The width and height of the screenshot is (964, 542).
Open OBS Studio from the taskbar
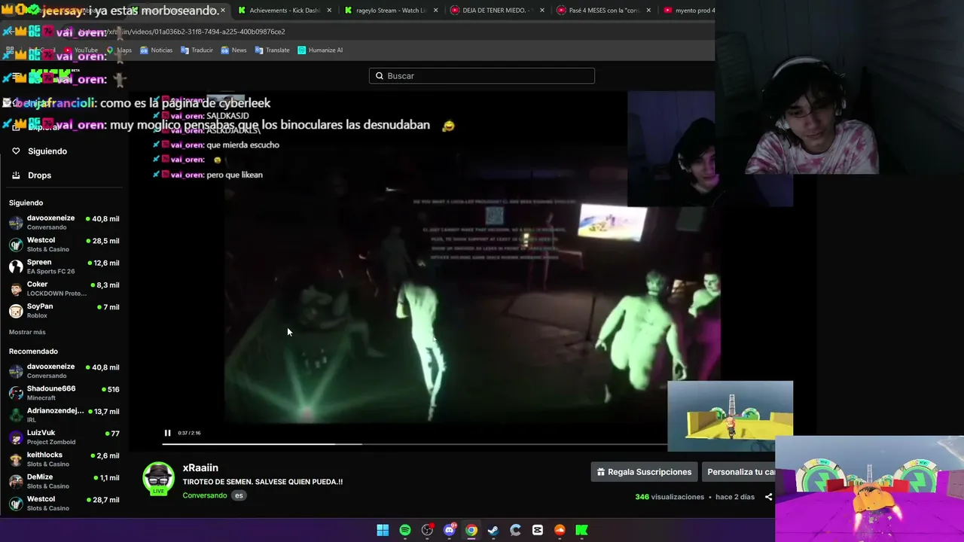click(x=427, y=531)
